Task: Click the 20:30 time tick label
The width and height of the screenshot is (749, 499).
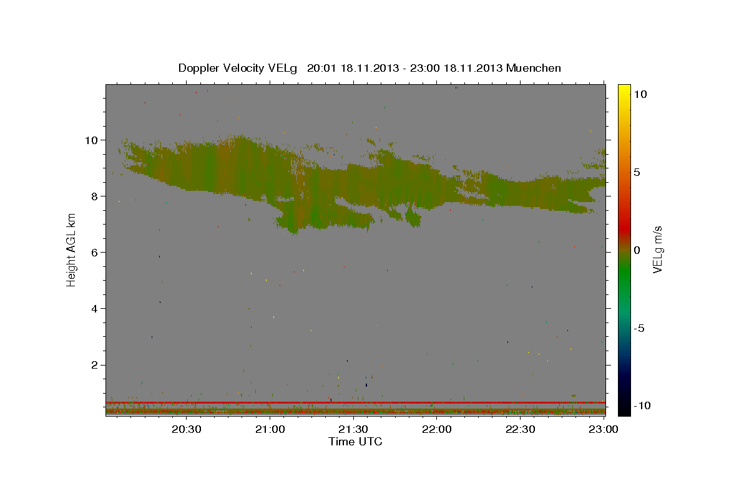Action: coord(187,430)
